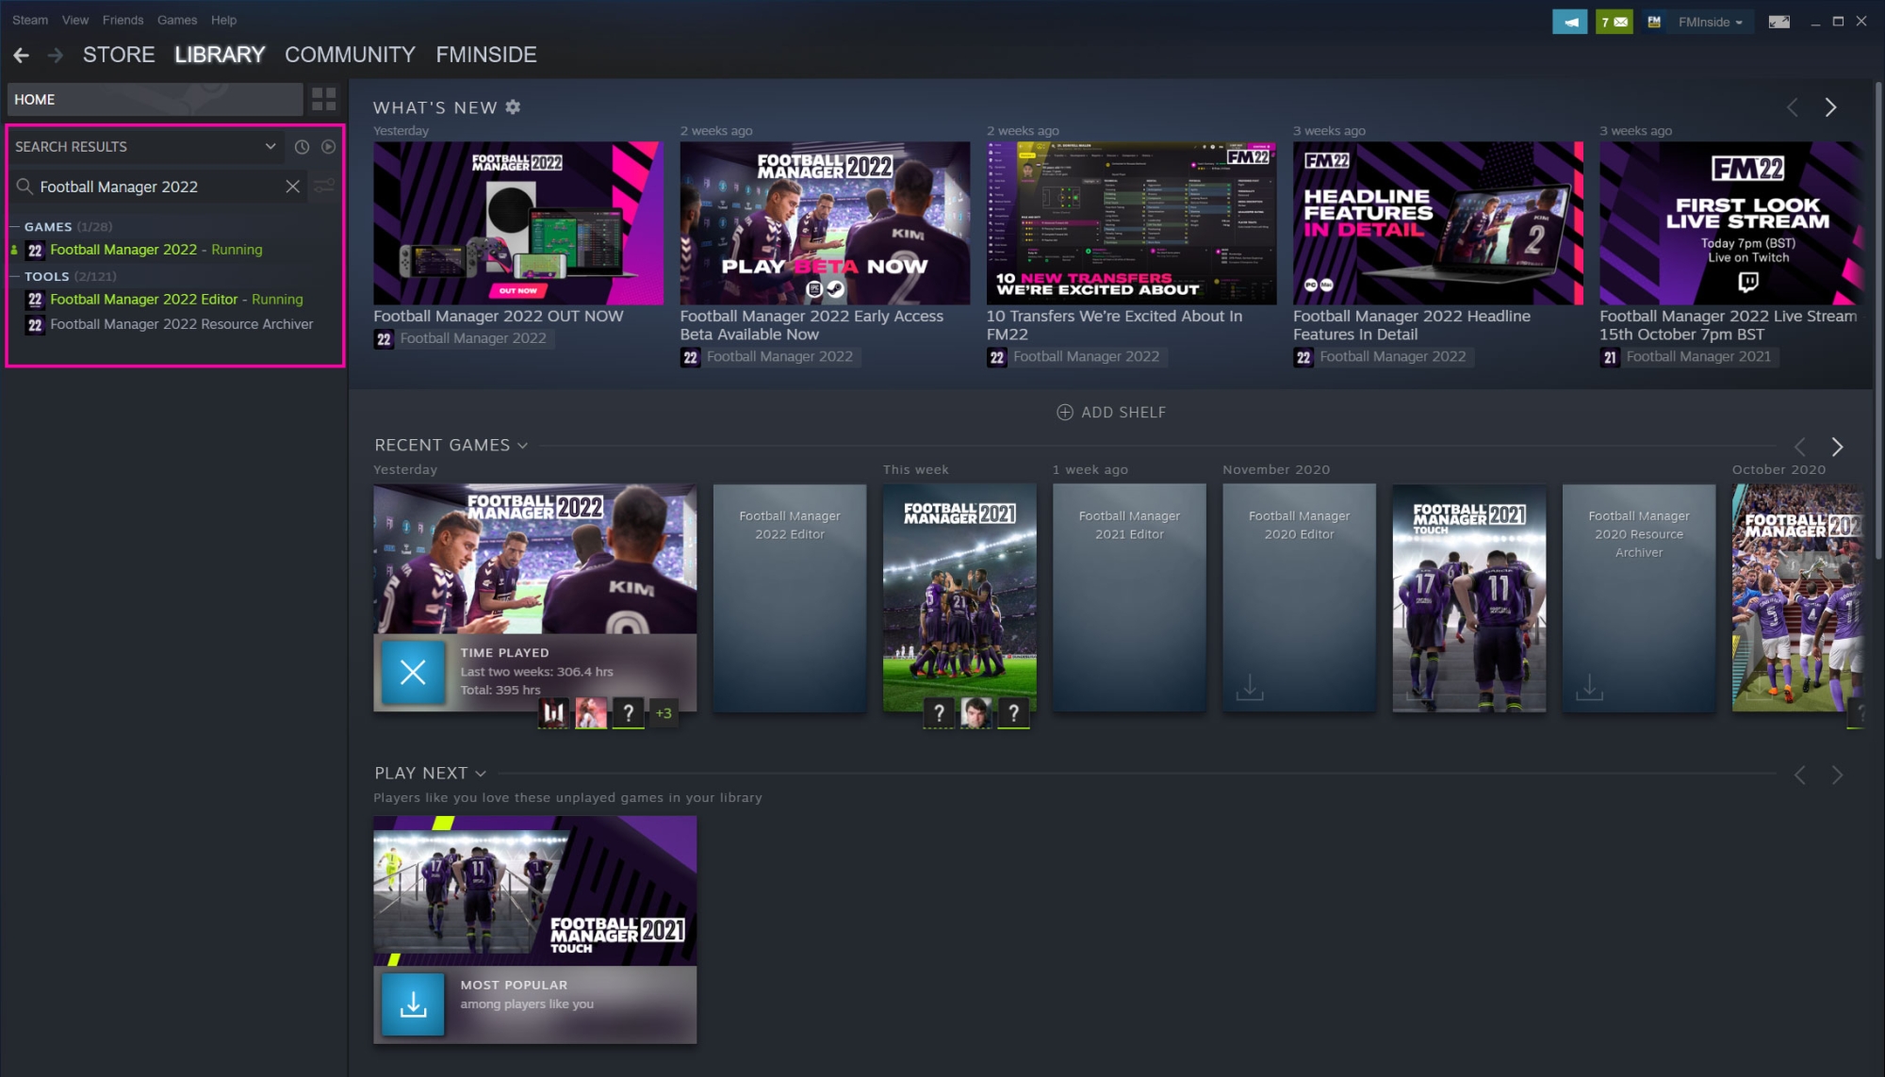Viewport: 1885px width, 1077px height.
Task: Click the left navigation arrow in Recent Games
Action: tap(1801, 446)
